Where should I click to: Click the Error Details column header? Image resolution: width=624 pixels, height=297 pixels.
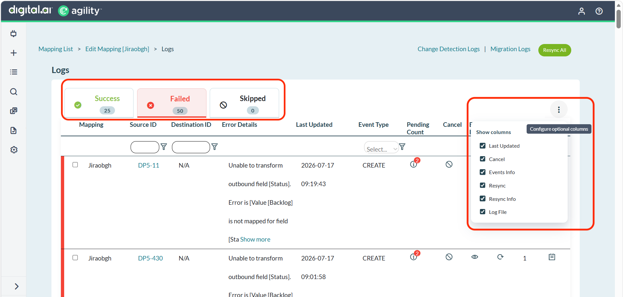[239, 125]
